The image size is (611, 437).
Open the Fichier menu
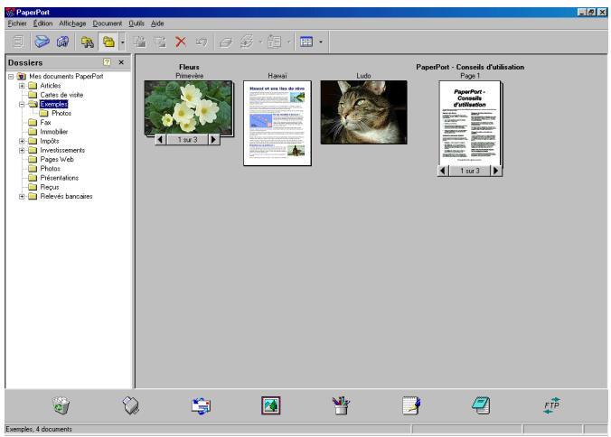[x=17, y=23]
